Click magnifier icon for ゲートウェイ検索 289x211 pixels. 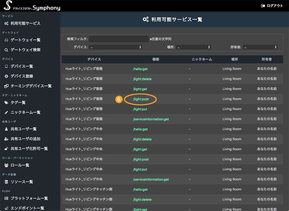point(6,50)
